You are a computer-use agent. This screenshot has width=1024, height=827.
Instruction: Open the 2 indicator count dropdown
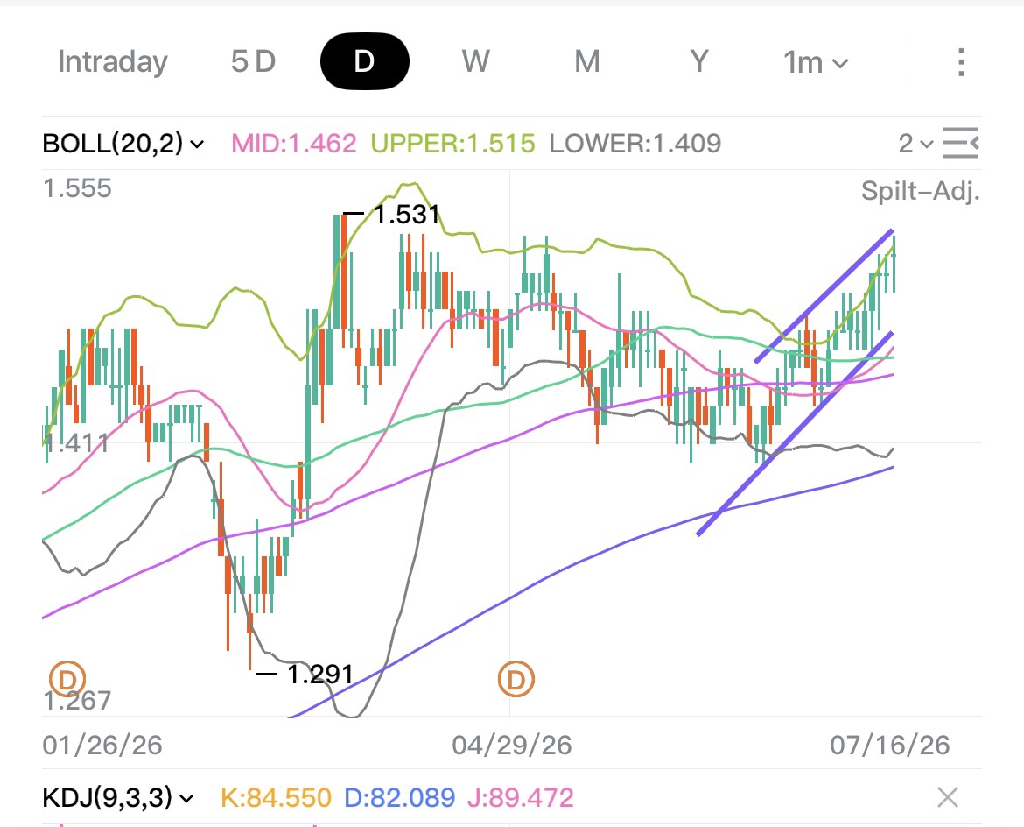[x=916, y=143]
